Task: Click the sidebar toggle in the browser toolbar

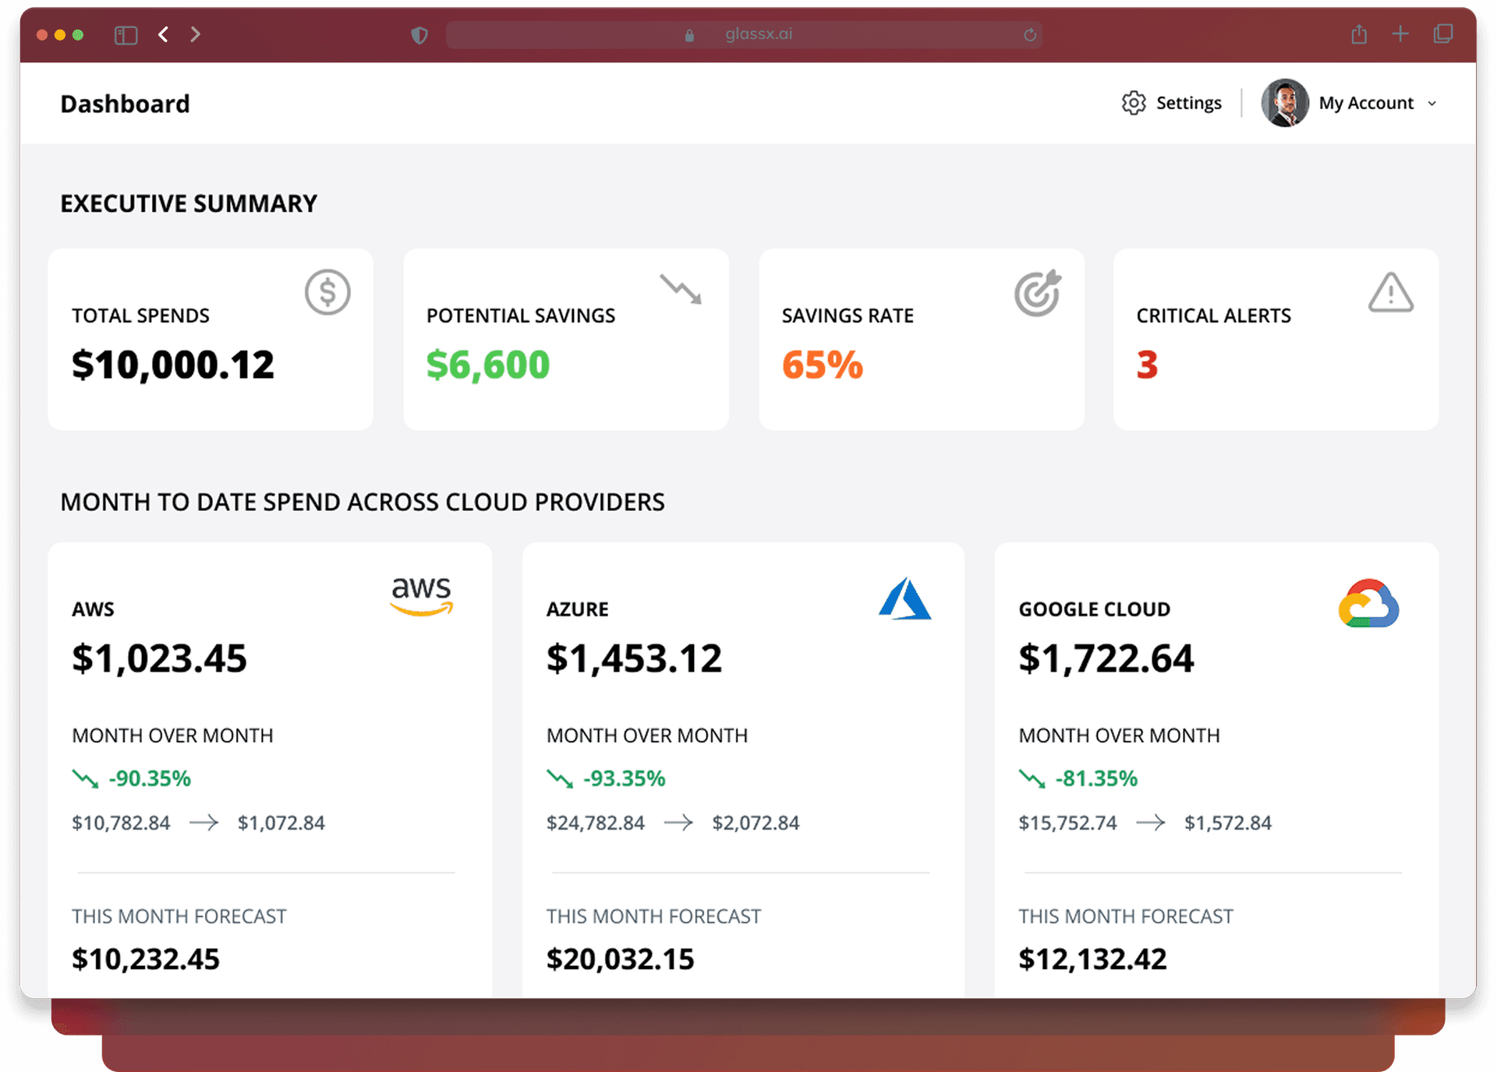Action: point(126,34)
